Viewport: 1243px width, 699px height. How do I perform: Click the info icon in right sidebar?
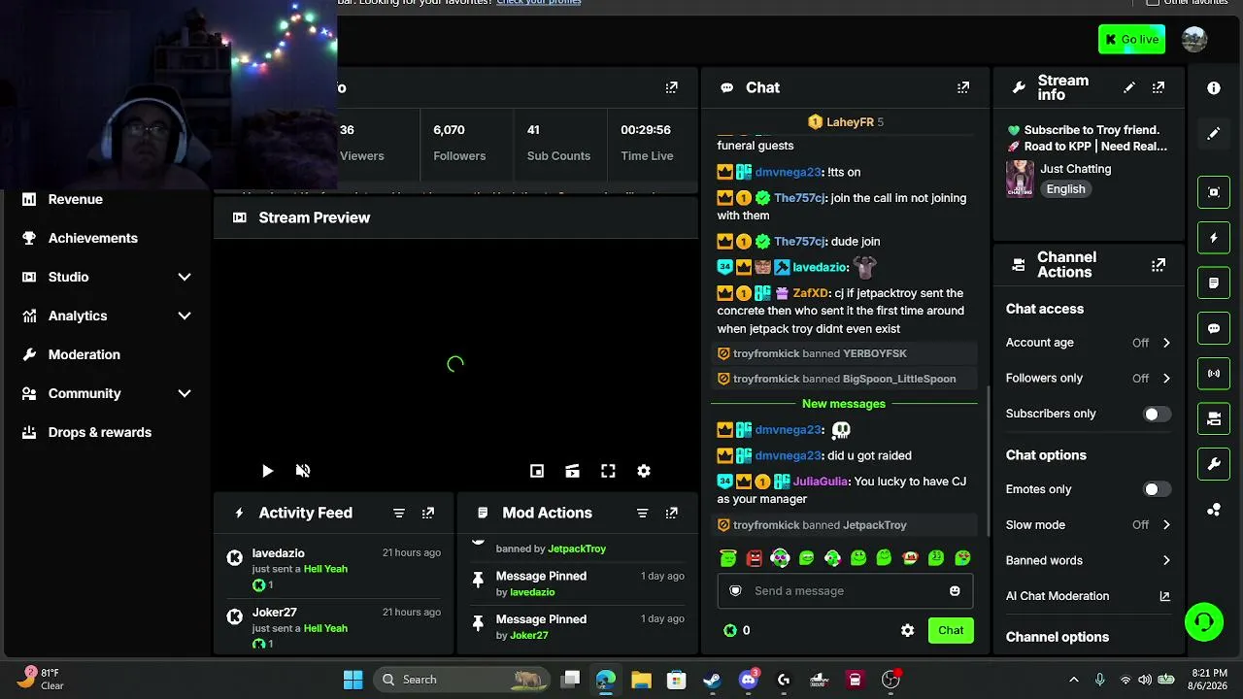[x=1214, y=88]
